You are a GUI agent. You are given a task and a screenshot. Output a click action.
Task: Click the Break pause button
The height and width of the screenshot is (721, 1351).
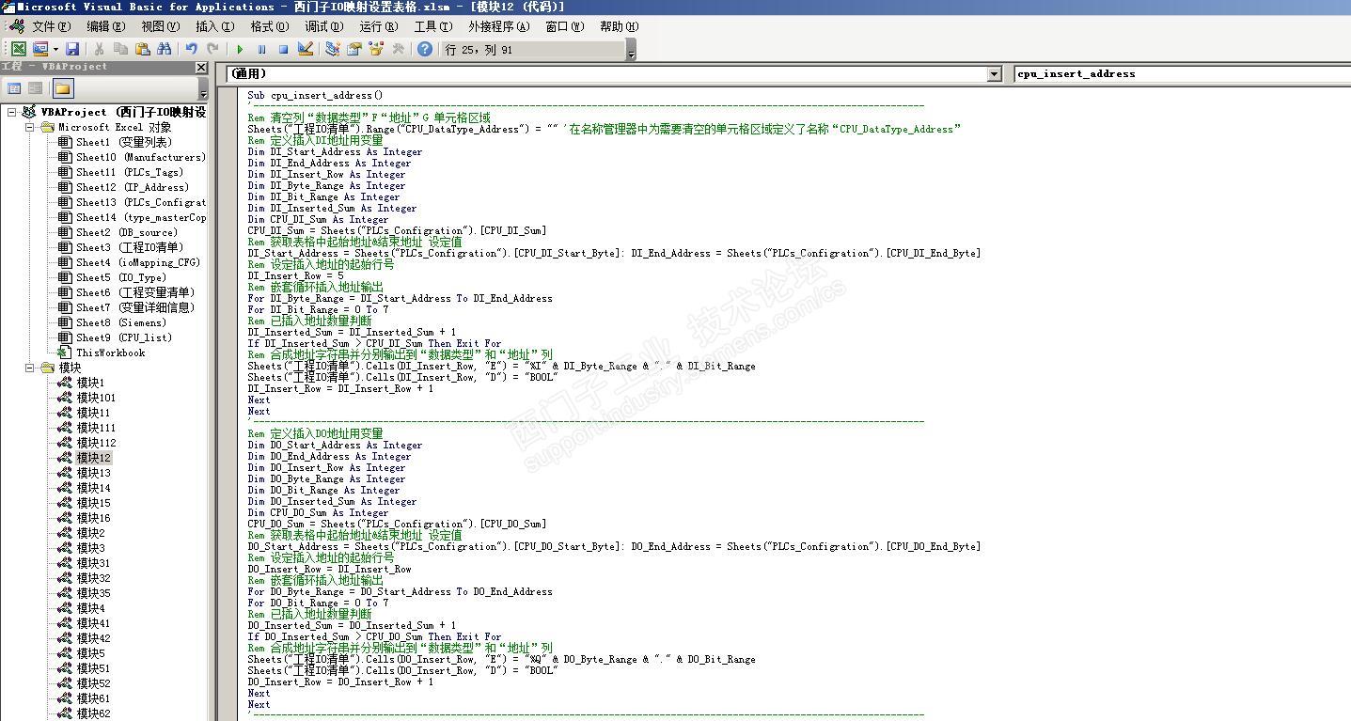coord(261,49)
